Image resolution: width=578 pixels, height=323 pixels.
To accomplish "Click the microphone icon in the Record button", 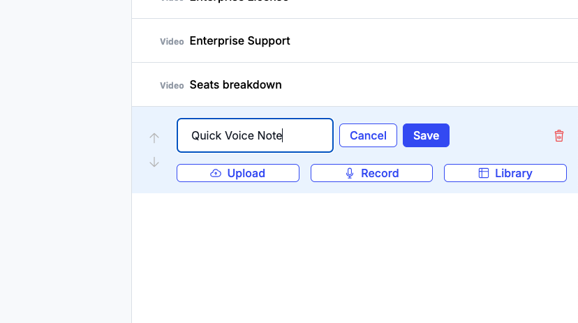I will (350, 173).
